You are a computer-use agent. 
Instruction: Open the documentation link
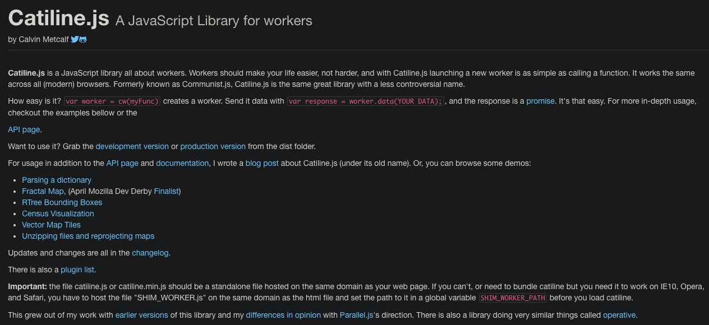[x=182, y=163]
